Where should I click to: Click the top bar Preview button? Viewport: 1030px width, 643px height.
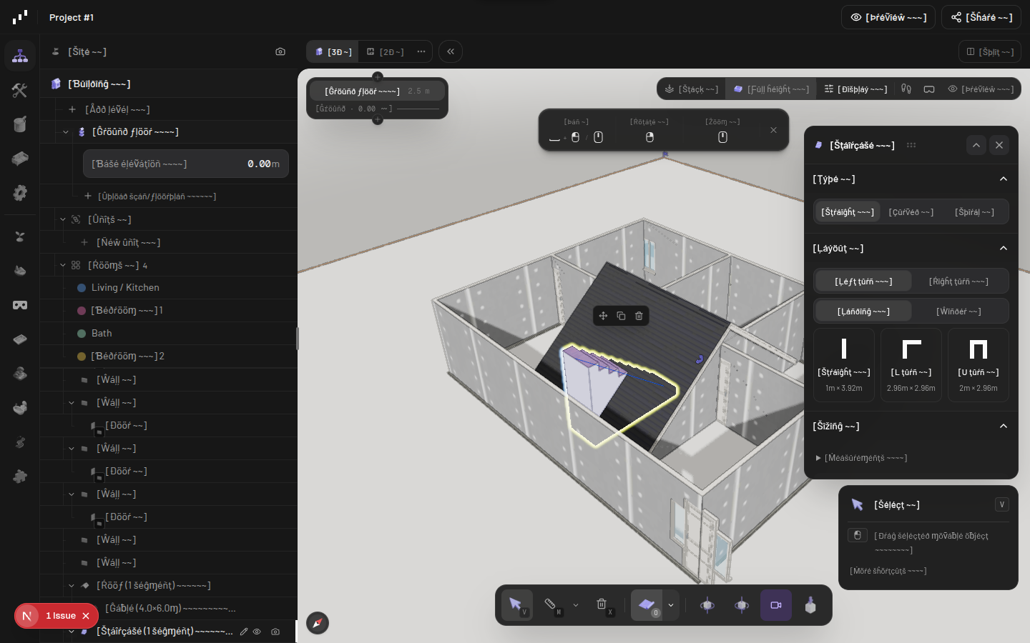pos(888,17)
